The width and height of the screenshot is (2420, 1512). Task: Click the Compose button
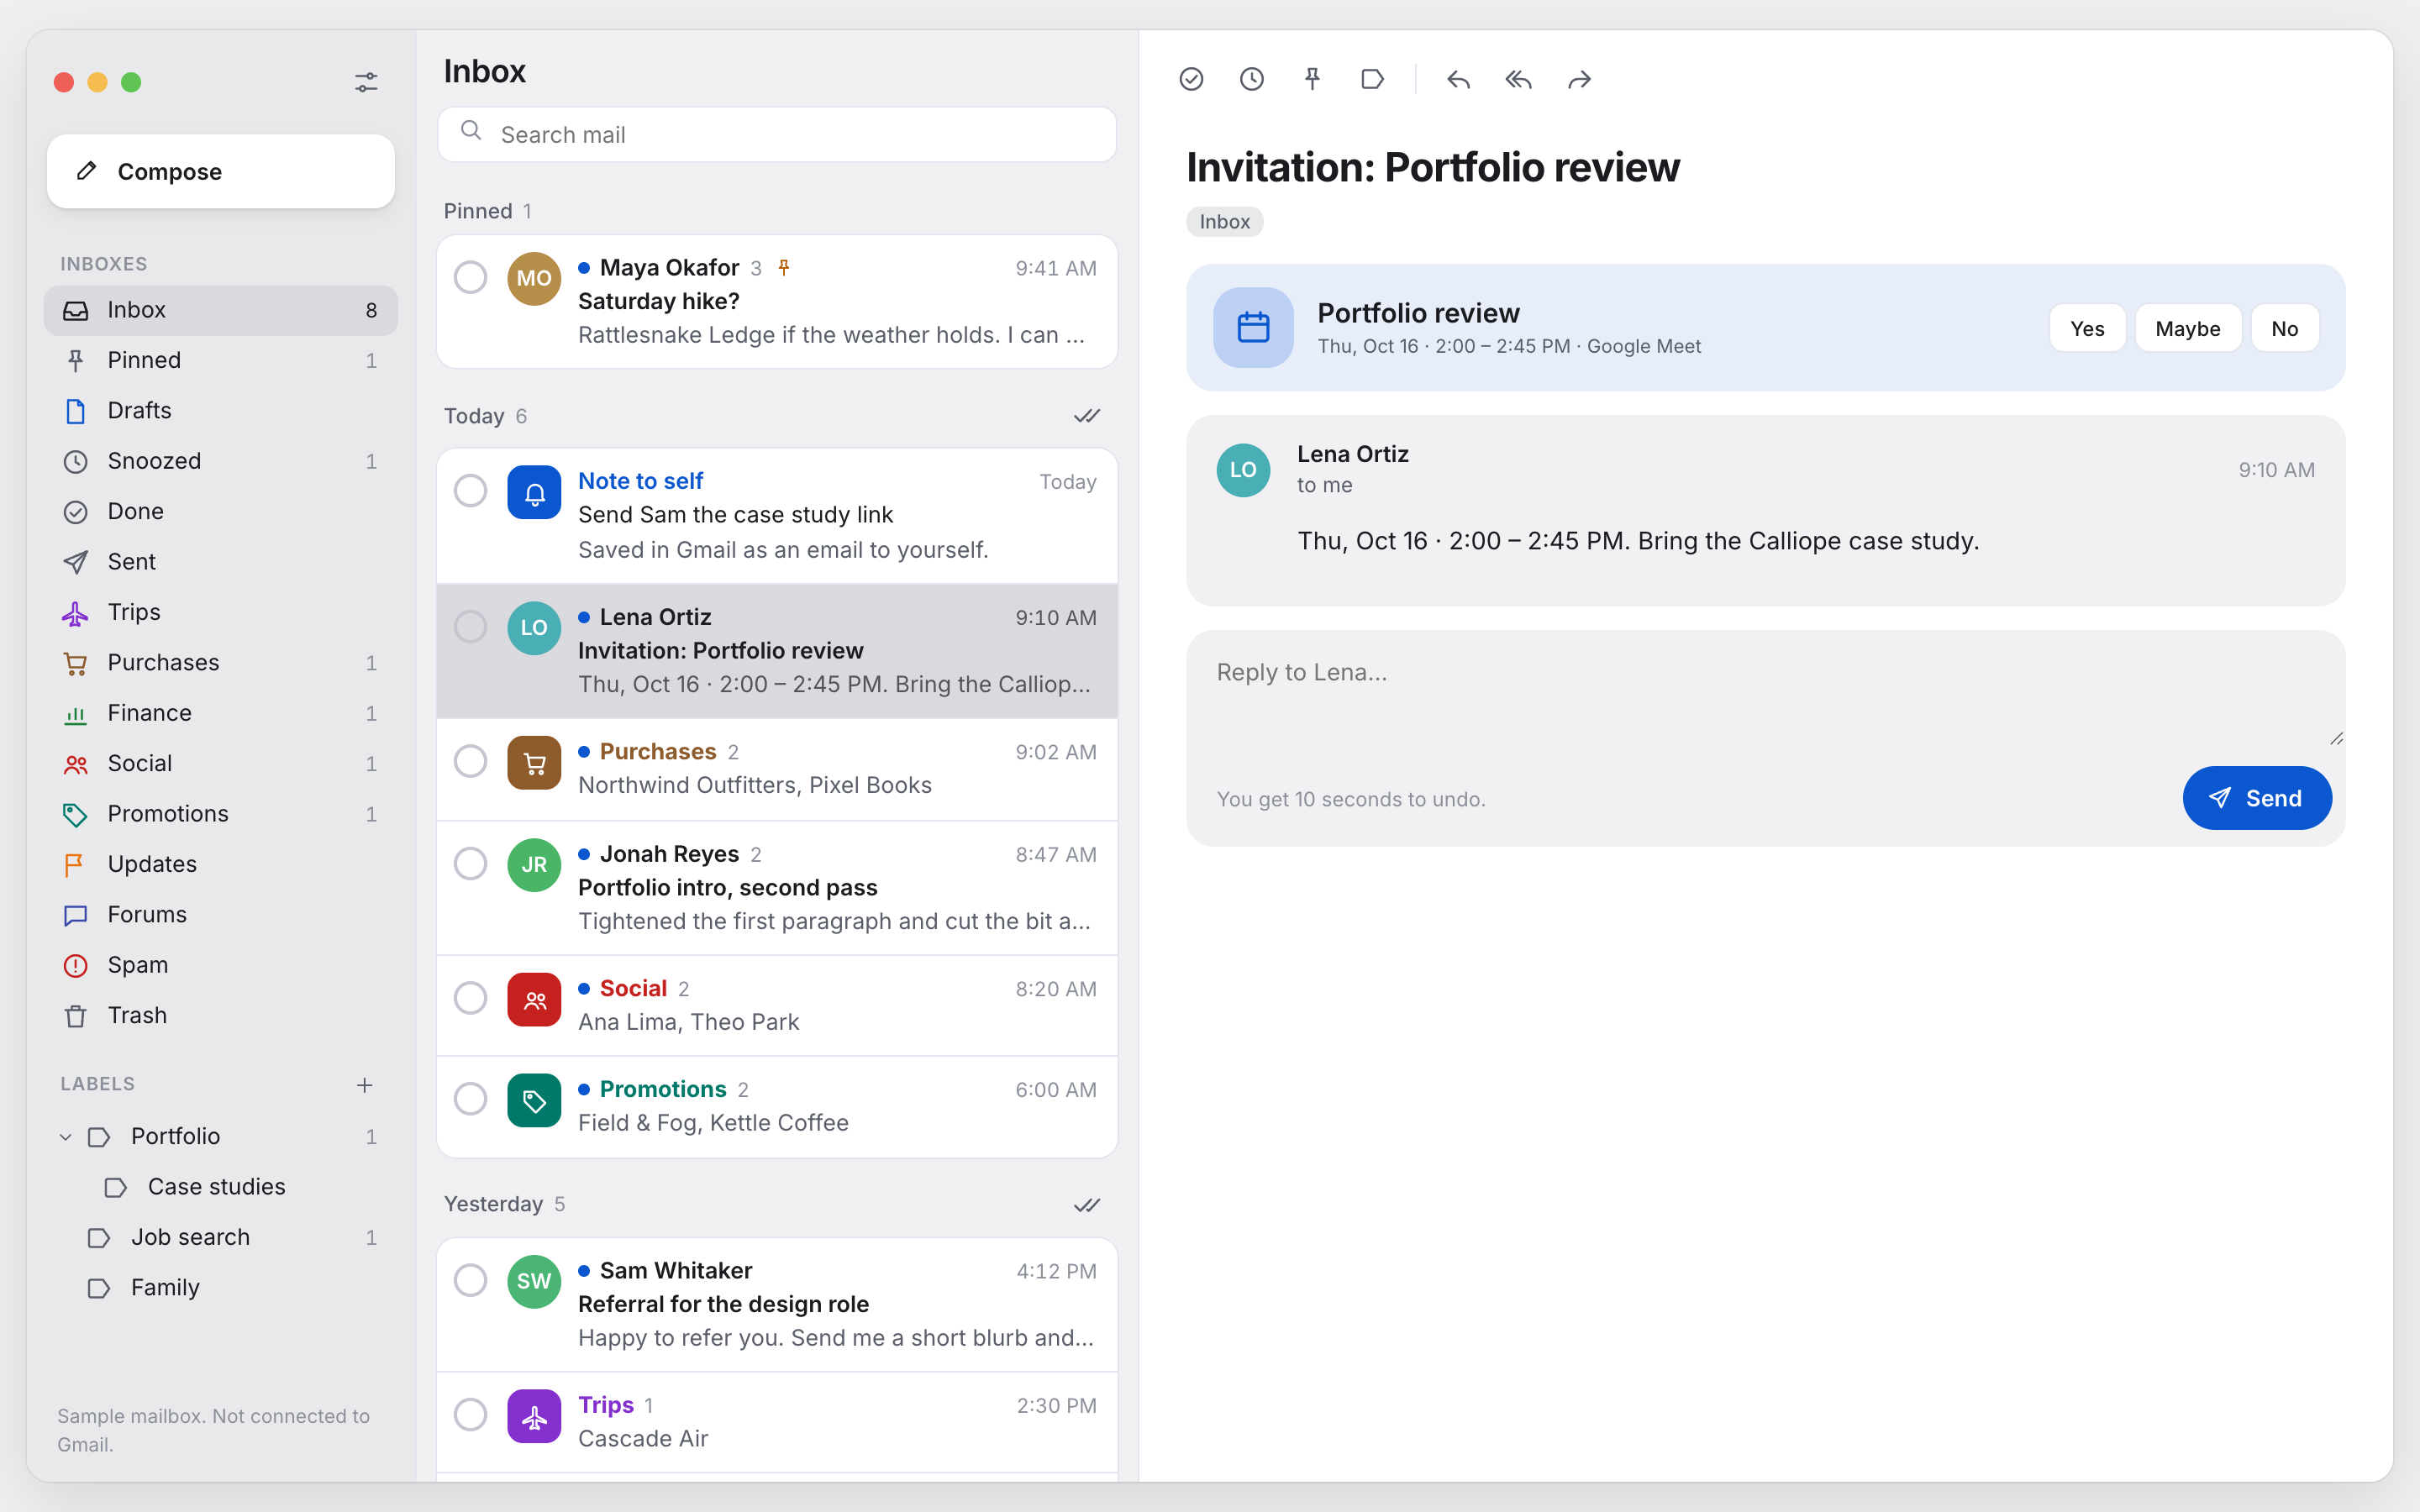click(x=220, y=171)
